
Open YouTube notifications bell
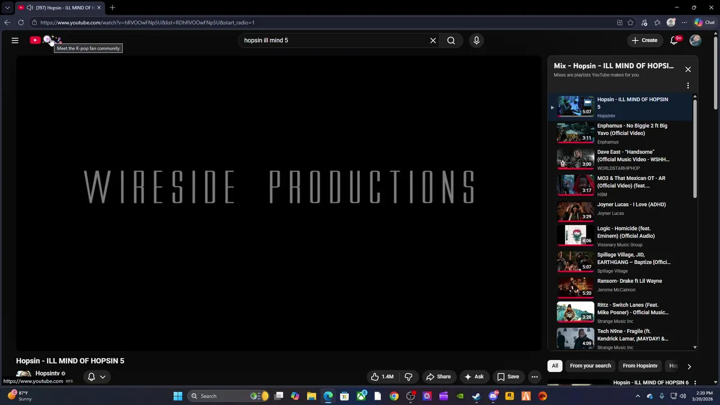(x=674, y=40)
